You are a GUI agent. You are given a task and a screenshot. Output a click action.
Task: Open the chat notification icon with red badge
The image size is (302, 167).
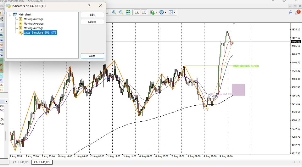pyautogui.click(x=297, y=12)
